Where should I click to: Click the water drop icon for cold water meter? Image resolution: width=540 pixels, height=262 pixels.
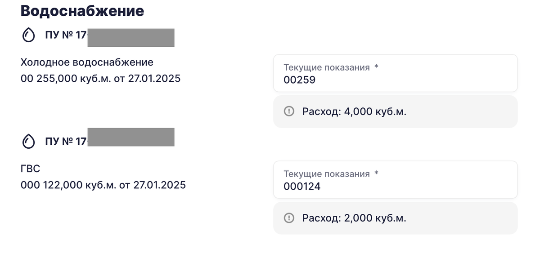click(x=28, y=36)
